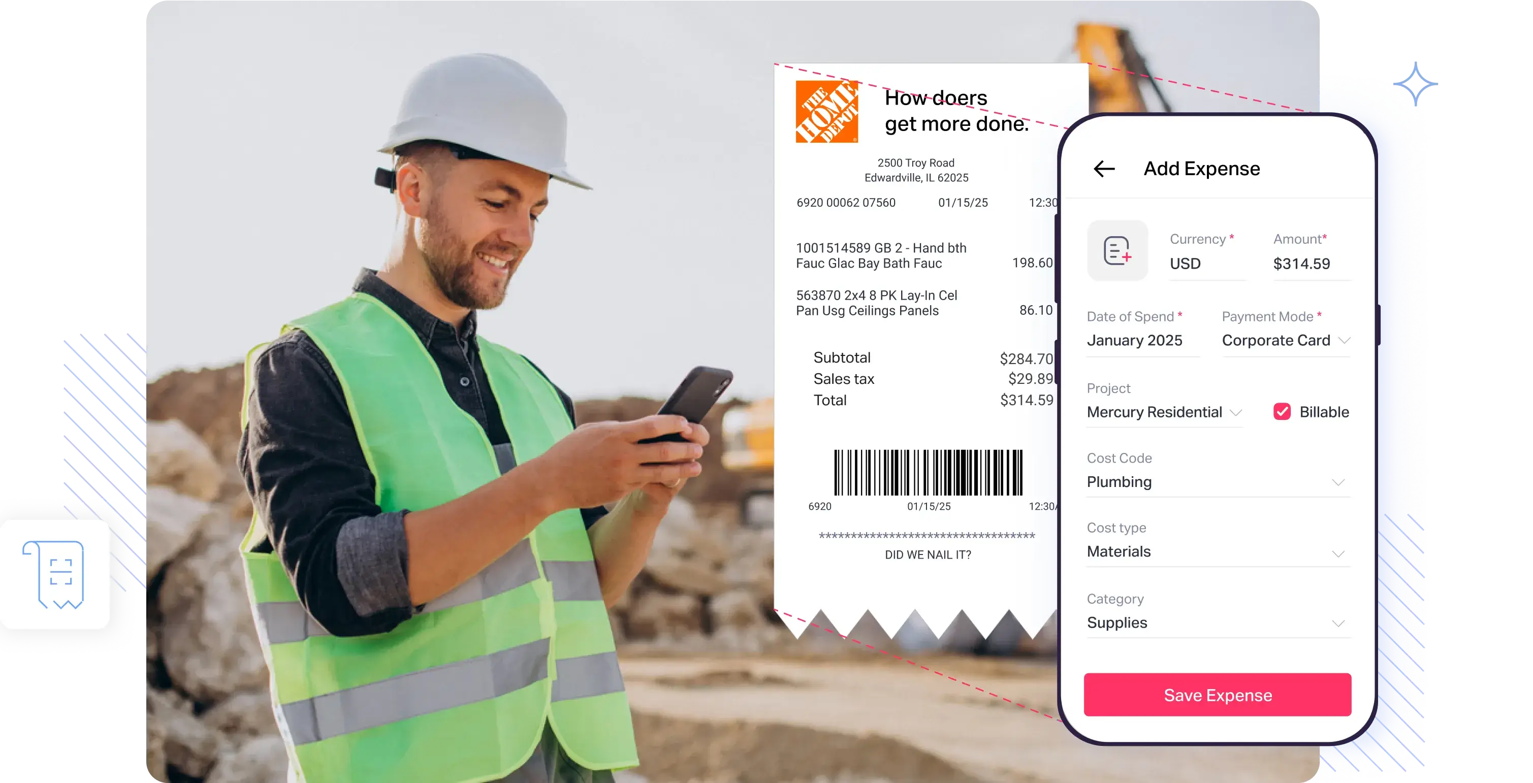Click the Date of Spend January 2025 field
This screenshot has height=783, width=1533.
tap(1137, 340)
